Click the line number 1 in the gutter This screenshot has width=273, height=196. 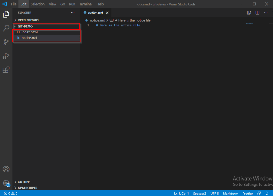(88, 25)
